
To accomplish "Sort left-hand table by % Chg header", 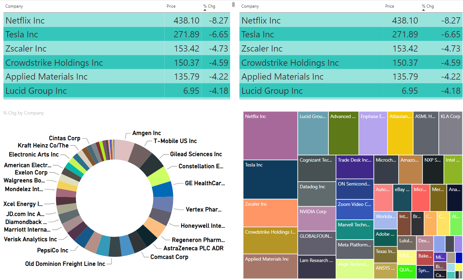I will pos(209,6).
